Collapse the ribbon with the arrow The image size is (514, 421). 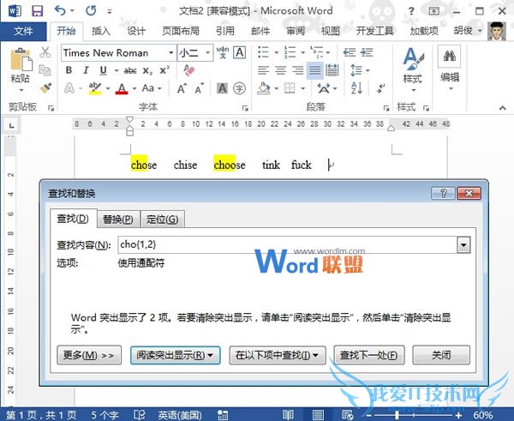click(x=502, y=108)
